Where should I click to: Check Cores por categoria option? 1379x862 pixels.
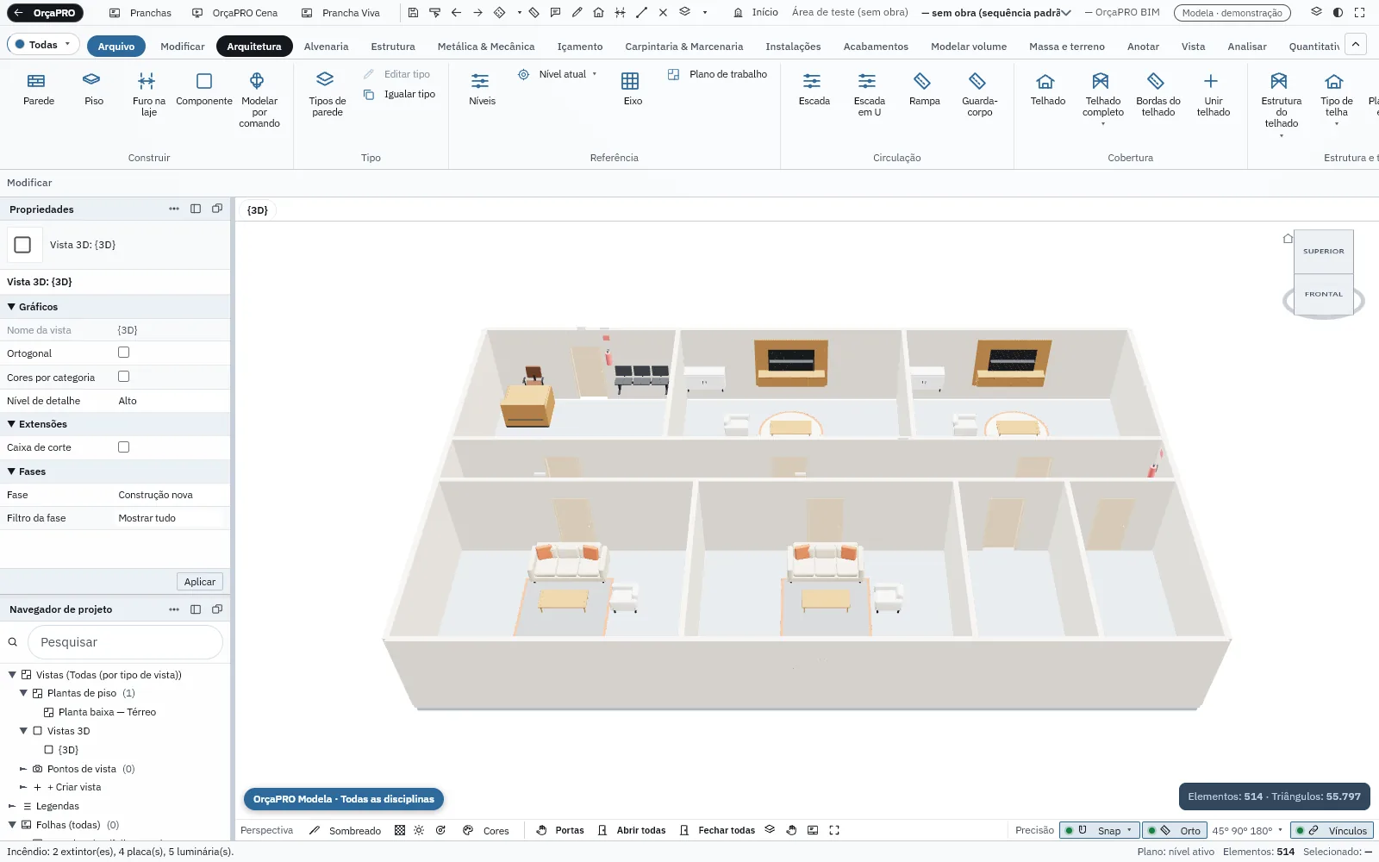(x=123, y=377)
